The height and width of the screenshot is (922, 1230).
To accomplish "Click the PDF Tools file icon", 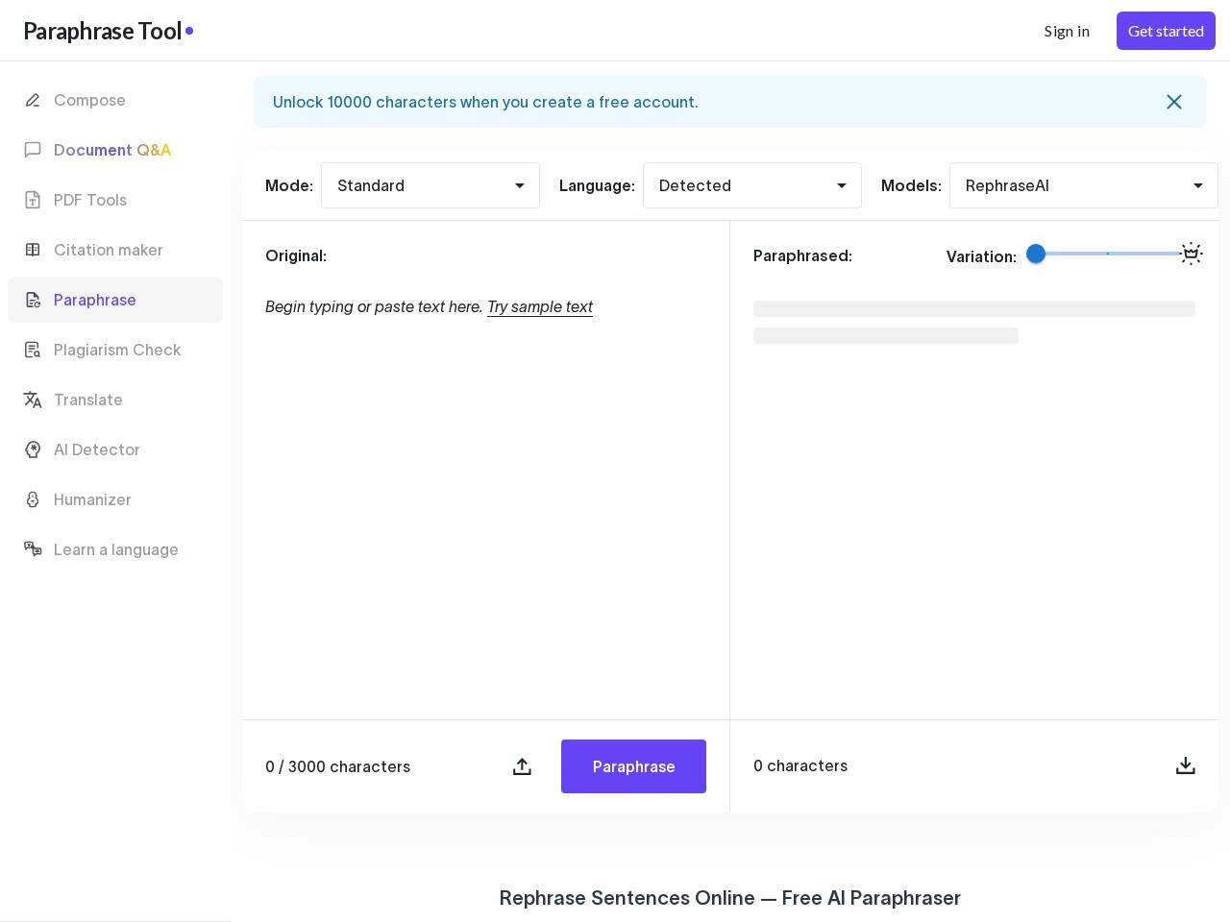I will pyautogui.click(x=33, y=200).
